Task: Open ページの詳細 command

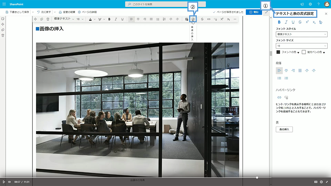Action: pyautogui.click(x=87, y=12)
